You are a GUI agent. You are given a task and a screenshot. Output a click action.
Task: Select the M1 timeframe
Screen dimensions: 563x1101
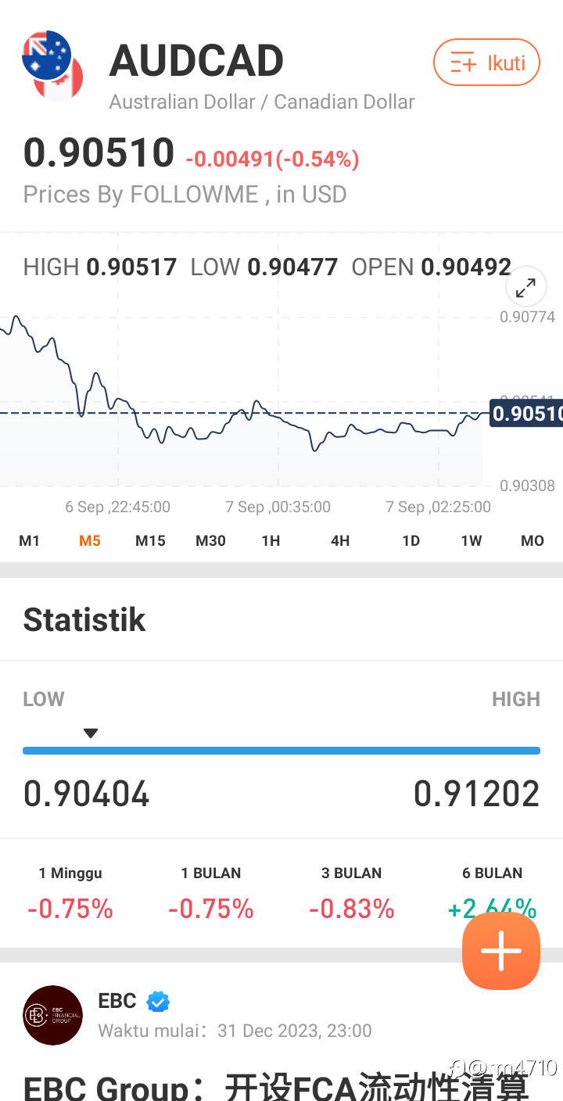pos(30,540)
